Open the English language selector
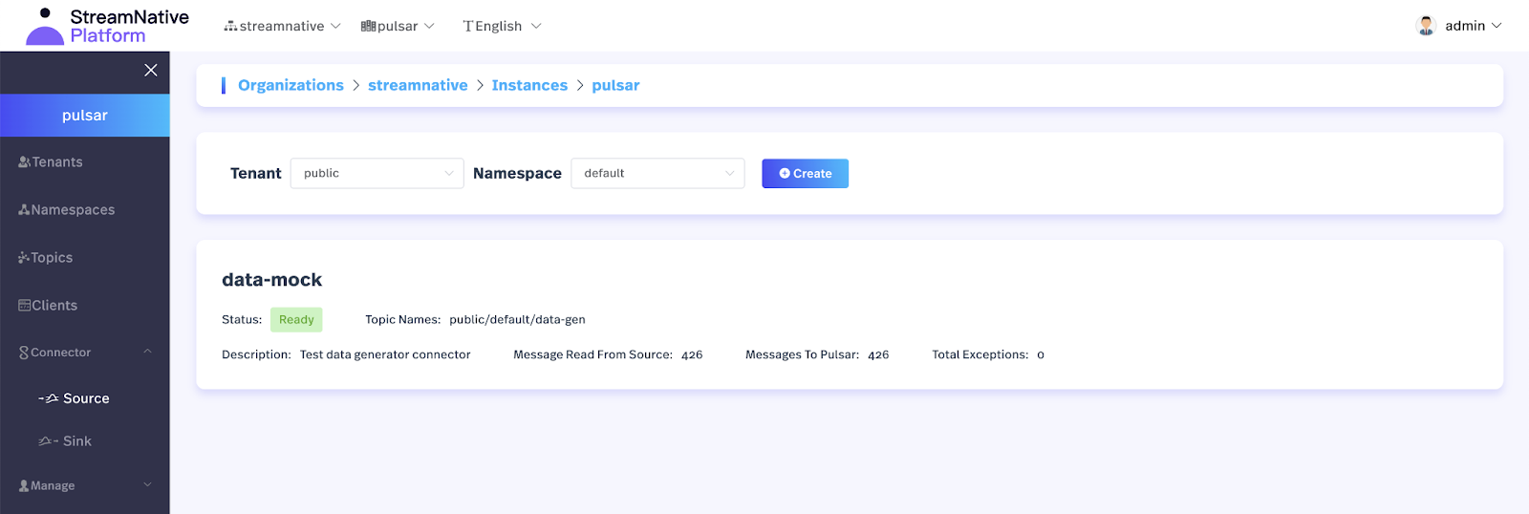1529x514 pixels. (x=502, y=26)
